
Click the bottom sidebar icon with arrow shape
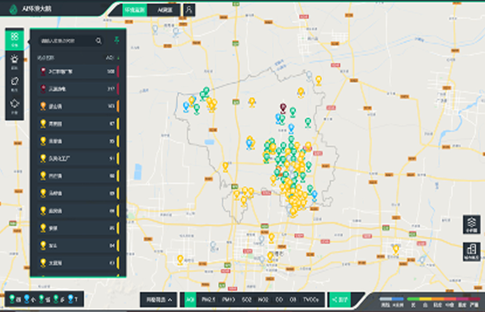point(14,105)
